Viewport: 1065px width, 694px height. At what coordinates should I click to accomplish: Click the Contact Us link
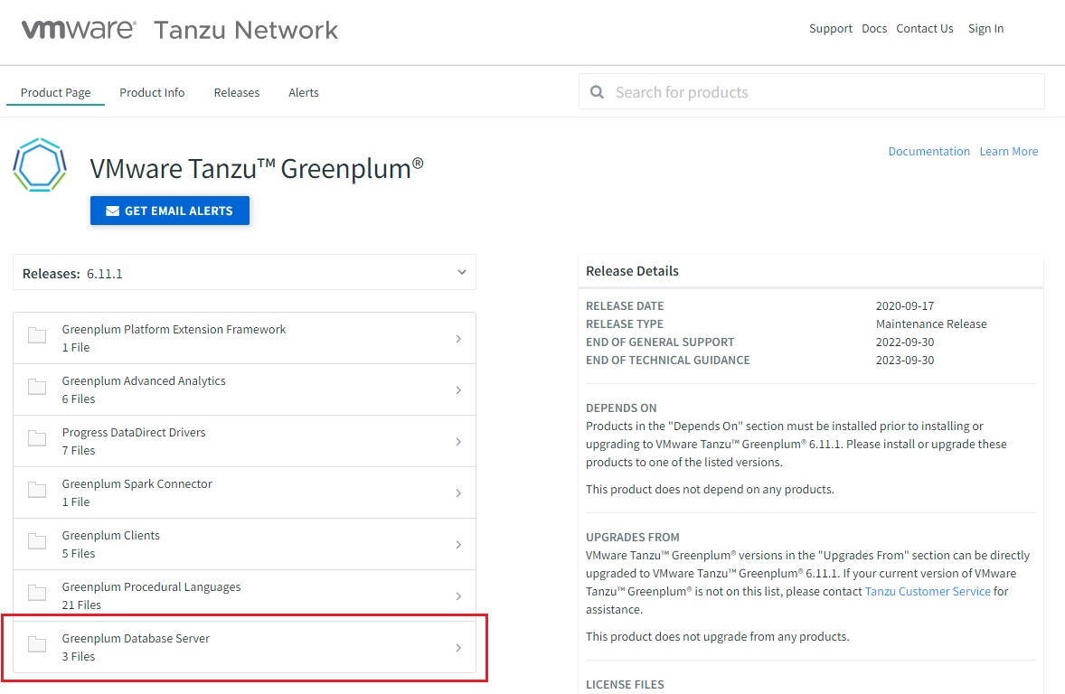[924, 29]
